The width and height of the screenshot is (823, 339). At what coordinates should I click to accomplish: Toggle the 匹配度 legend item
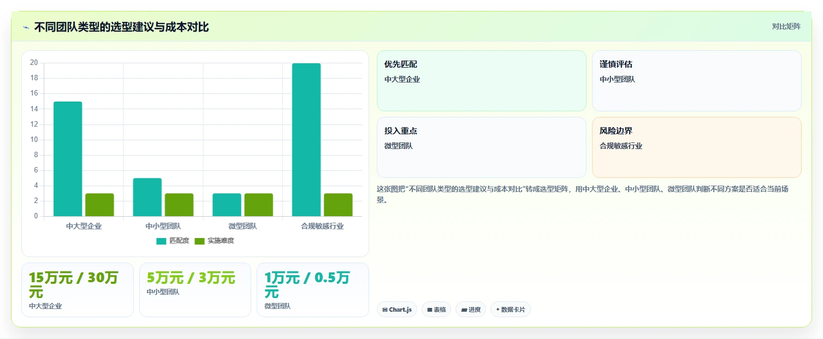[173, 241]
